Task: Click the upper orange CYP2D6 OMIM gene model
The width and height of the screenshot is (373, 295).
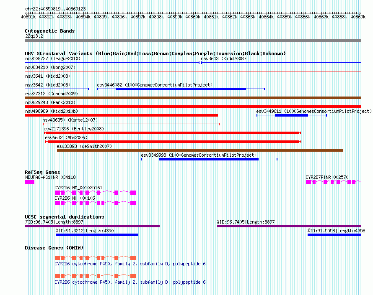Action: tap(95, 258)
